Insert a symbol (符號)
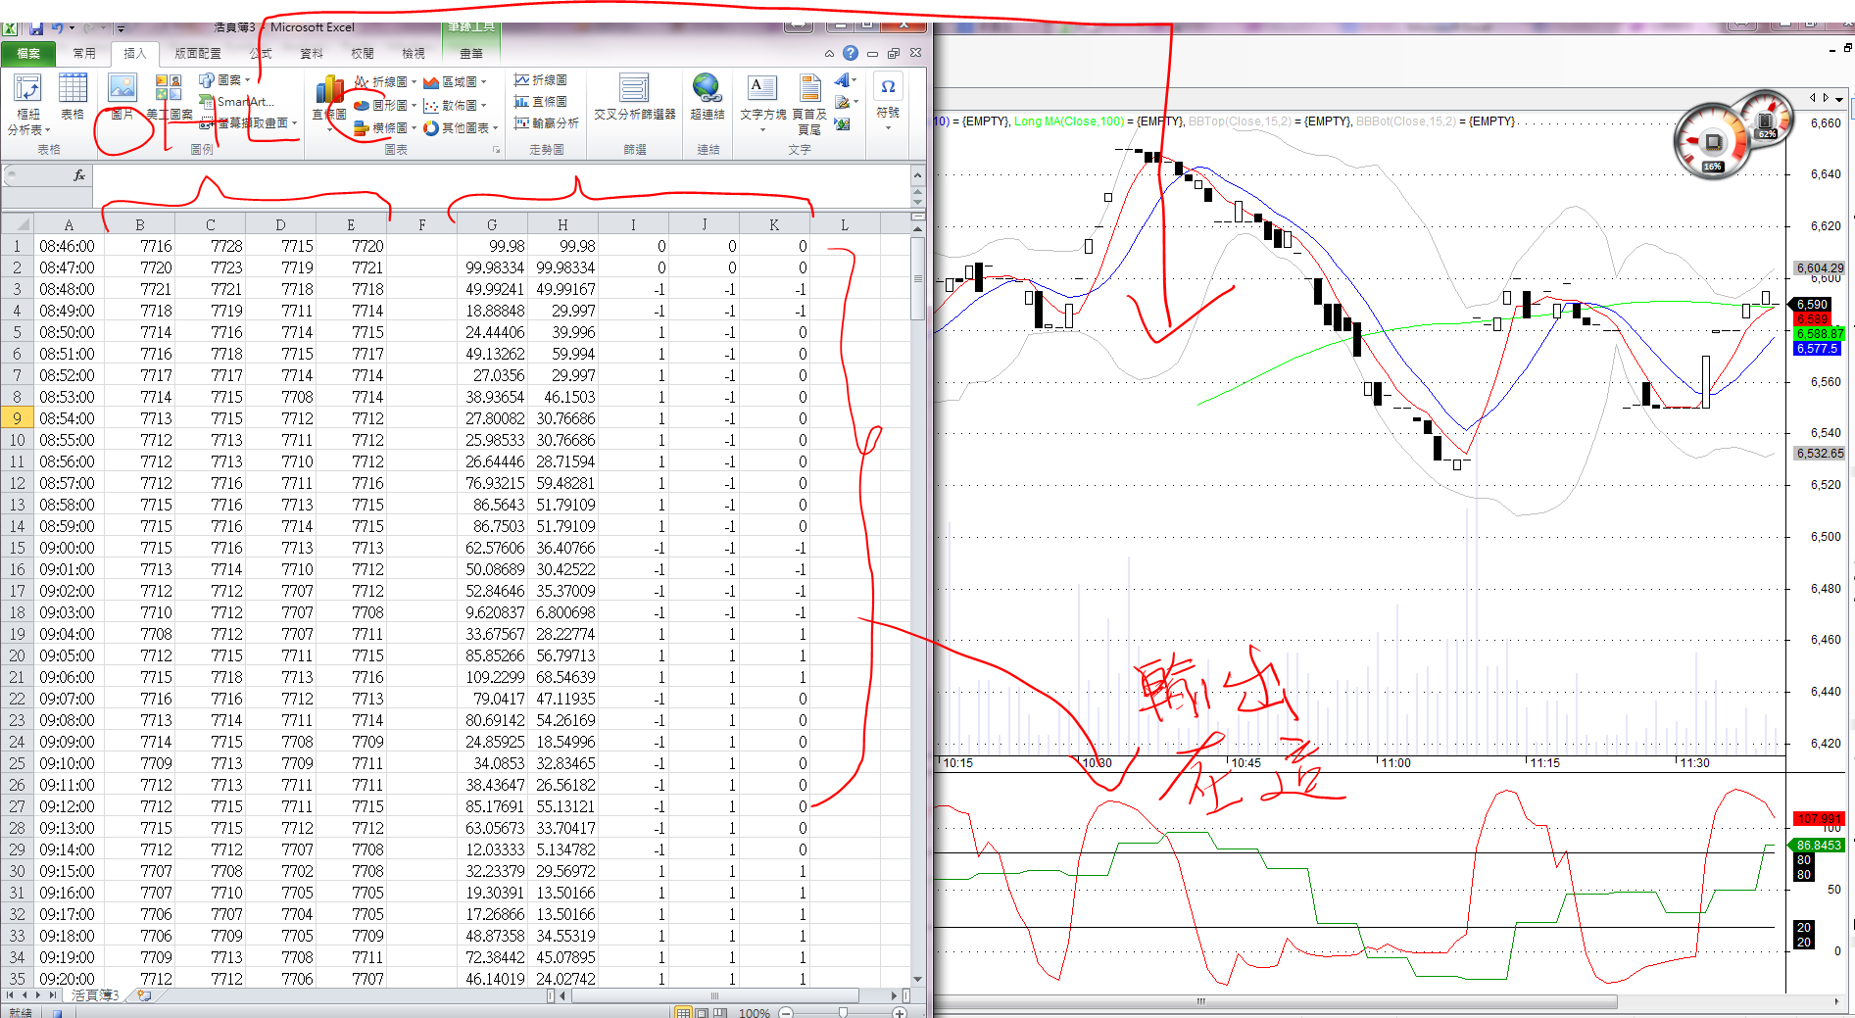Viewport: 1855px width, 1018px height. click(x=888, y=101)
